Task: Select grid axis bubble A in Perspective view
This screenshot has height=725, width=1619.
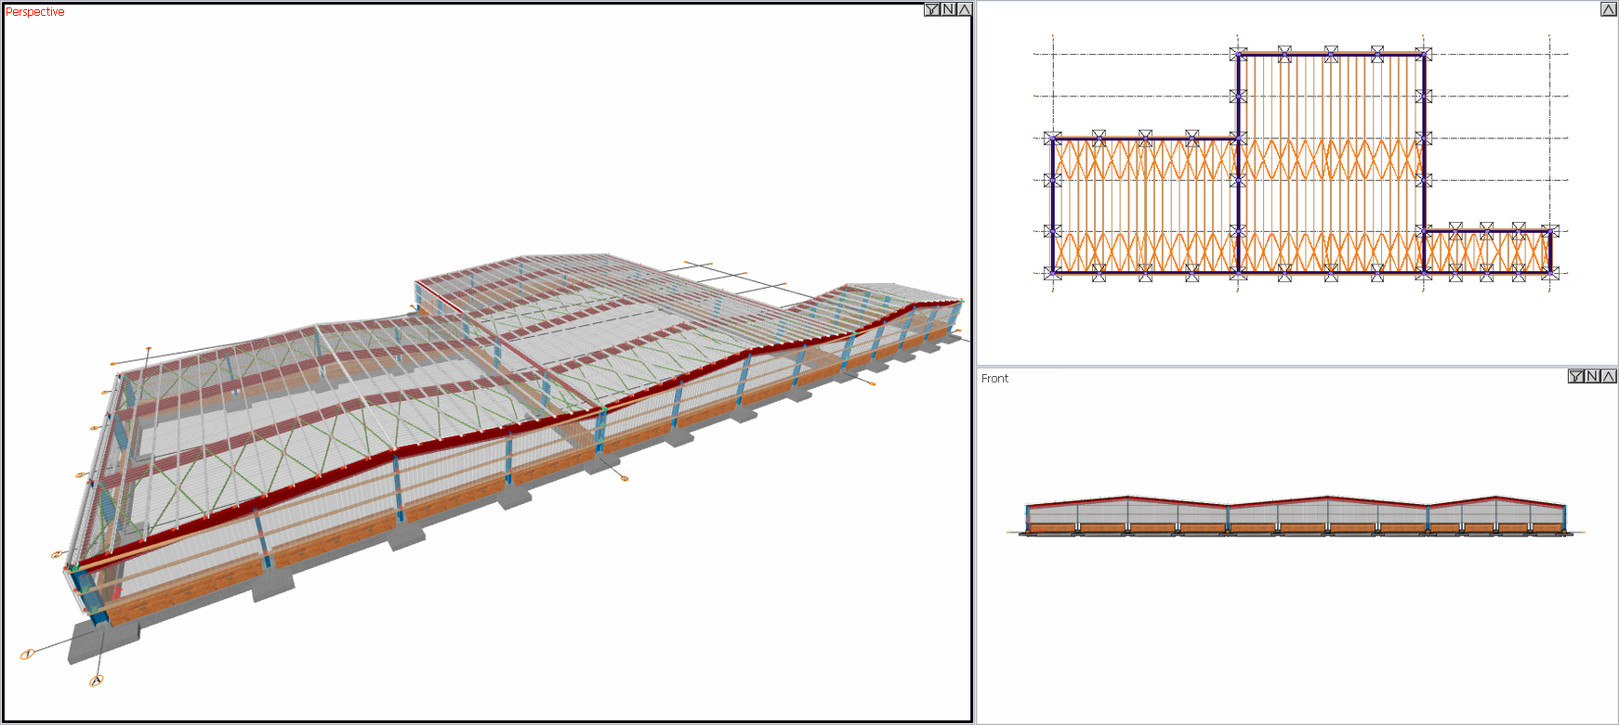Action: coord(96,681)
